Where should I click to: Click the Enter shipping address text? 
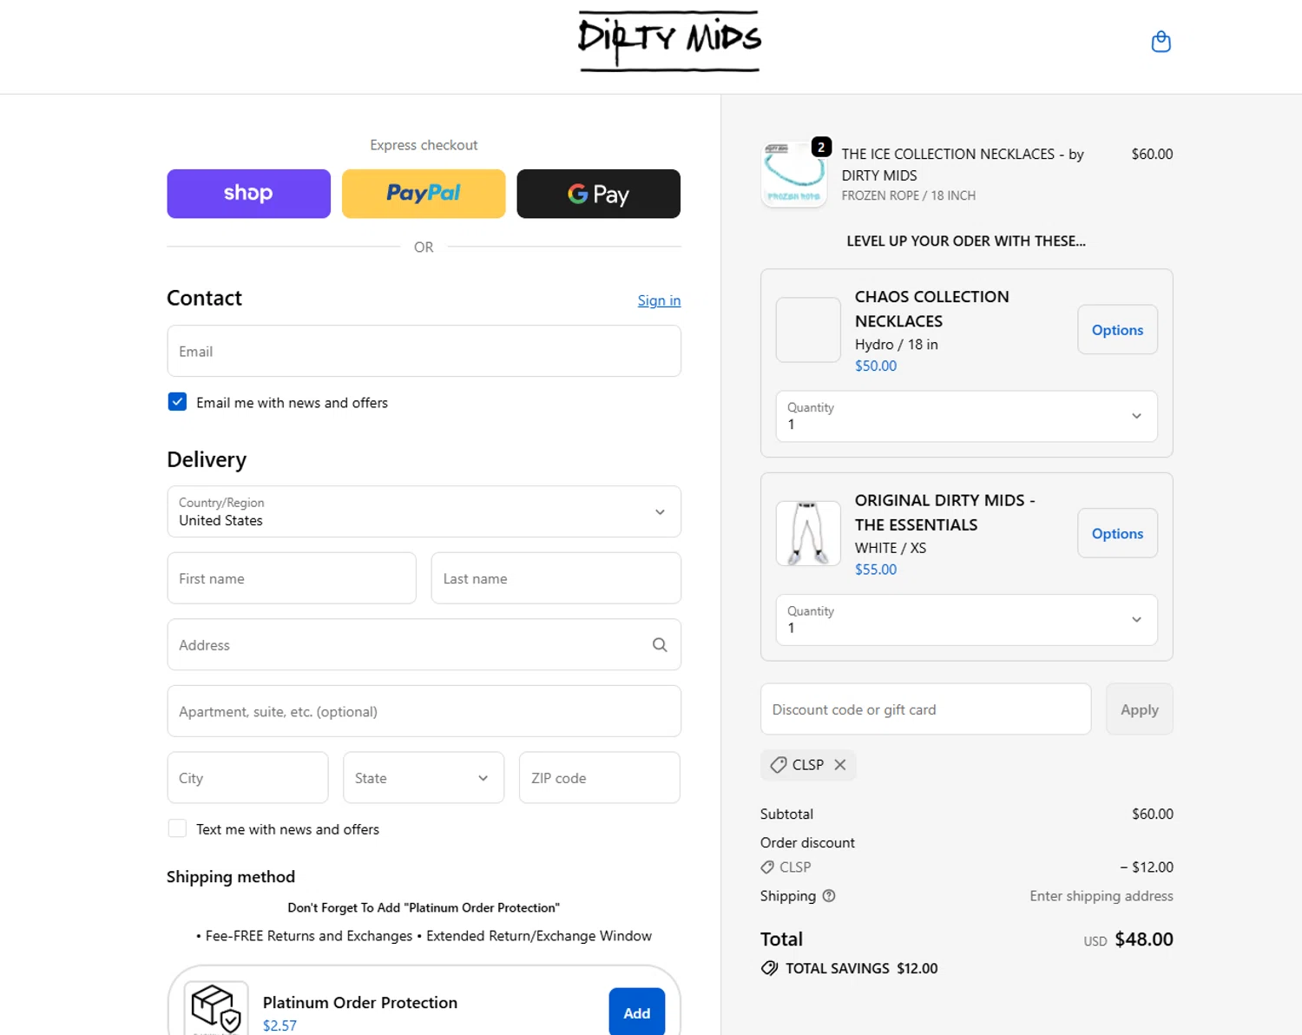pyautogui.click(x=1101, y=896)
